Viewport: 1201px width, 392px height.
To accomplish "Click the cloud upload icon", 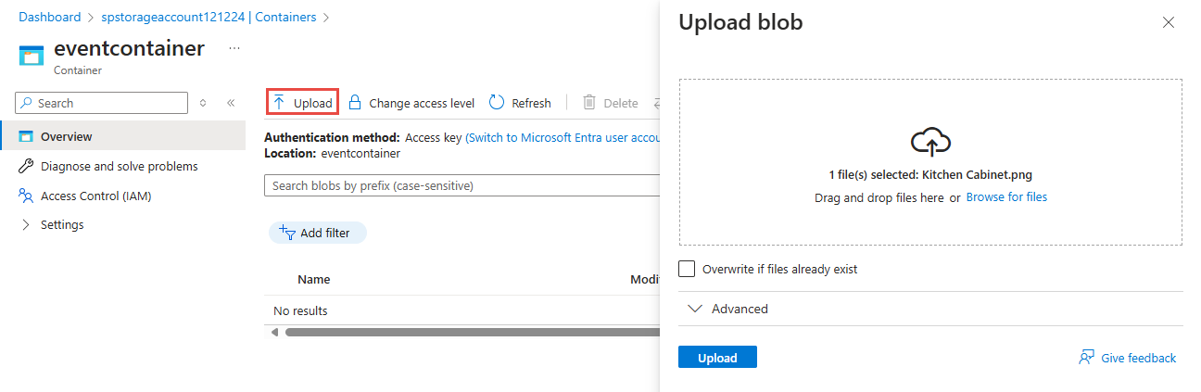I will 930,142.
